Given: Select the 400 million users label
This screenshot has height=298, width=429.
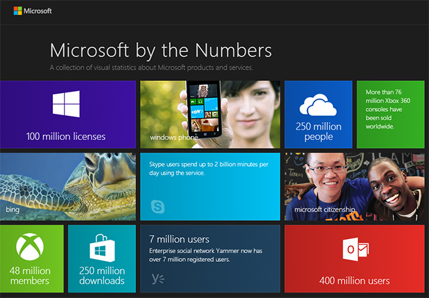Looking at the screenshot, I should pos(355,281).
